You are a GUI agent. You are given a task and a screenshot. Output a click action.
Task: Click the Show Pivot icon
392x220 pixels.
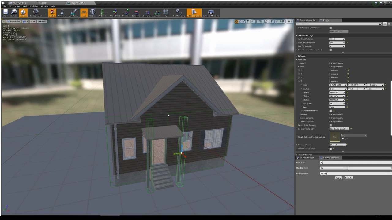pos(115,13)
